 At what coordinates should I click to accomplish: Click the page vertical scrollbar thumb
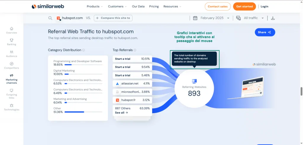[x=301, y=91]
